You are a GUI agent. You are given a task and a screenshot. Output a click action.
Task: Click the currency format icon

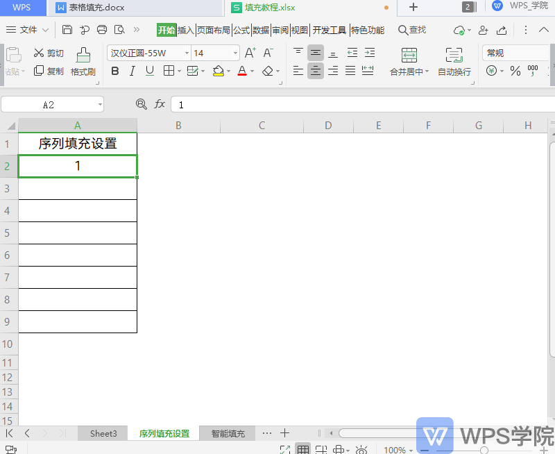click(491, 71)
